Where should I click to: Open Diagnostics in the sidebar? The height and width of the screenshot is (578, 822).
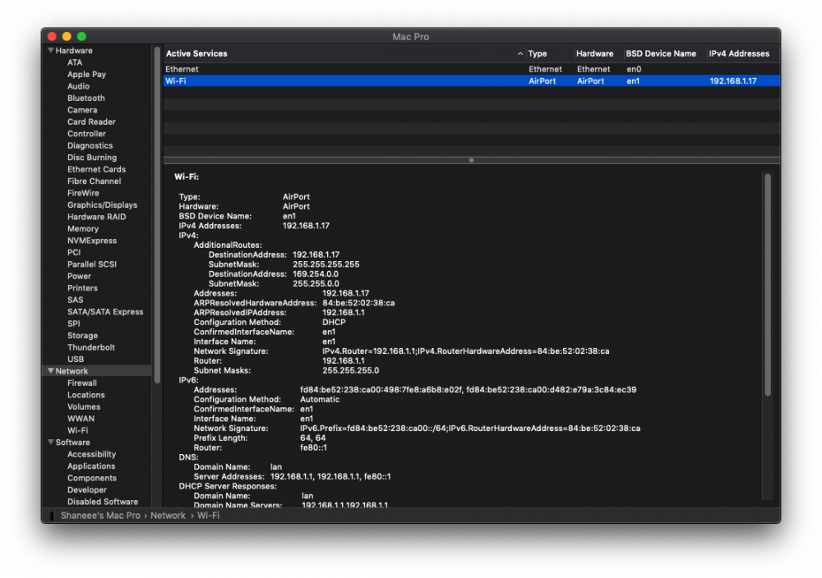[90, 145]
